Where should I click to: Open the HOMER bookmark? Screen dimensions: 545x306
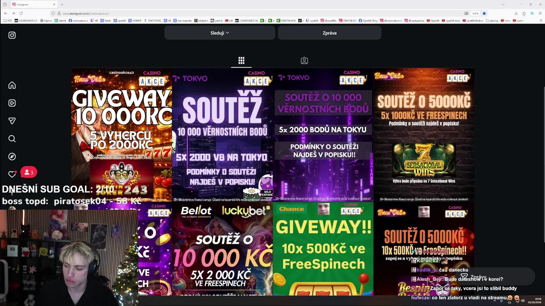[x=135, y=20]
